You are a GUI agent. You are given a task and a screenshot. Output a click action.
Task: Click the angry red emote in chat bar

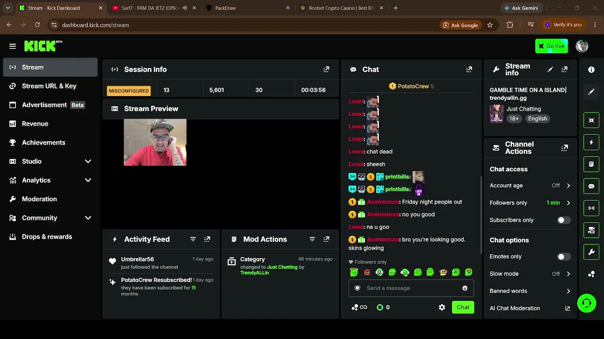pos(367,272)
